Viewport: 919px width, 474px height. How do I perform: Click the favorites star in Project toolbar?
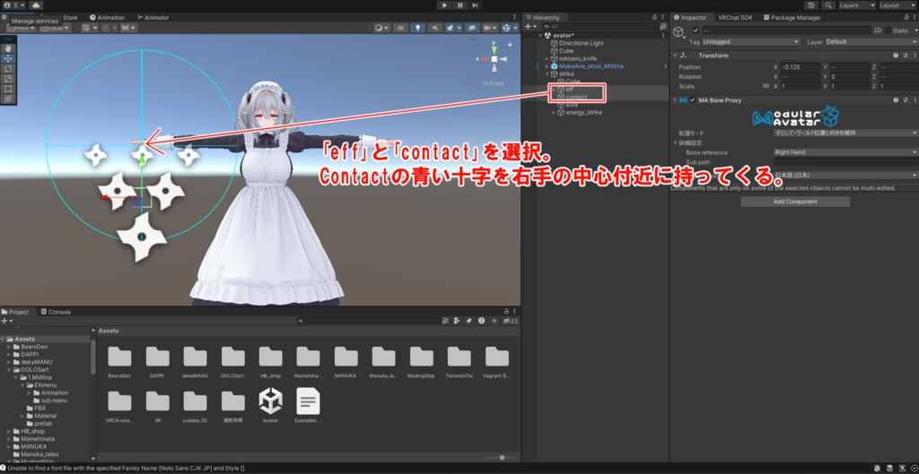(495, 322)
